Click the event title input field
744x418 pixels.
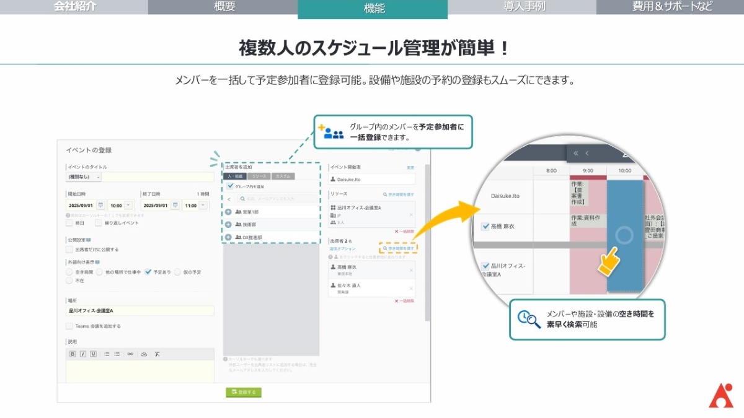[x=157, y=177]
